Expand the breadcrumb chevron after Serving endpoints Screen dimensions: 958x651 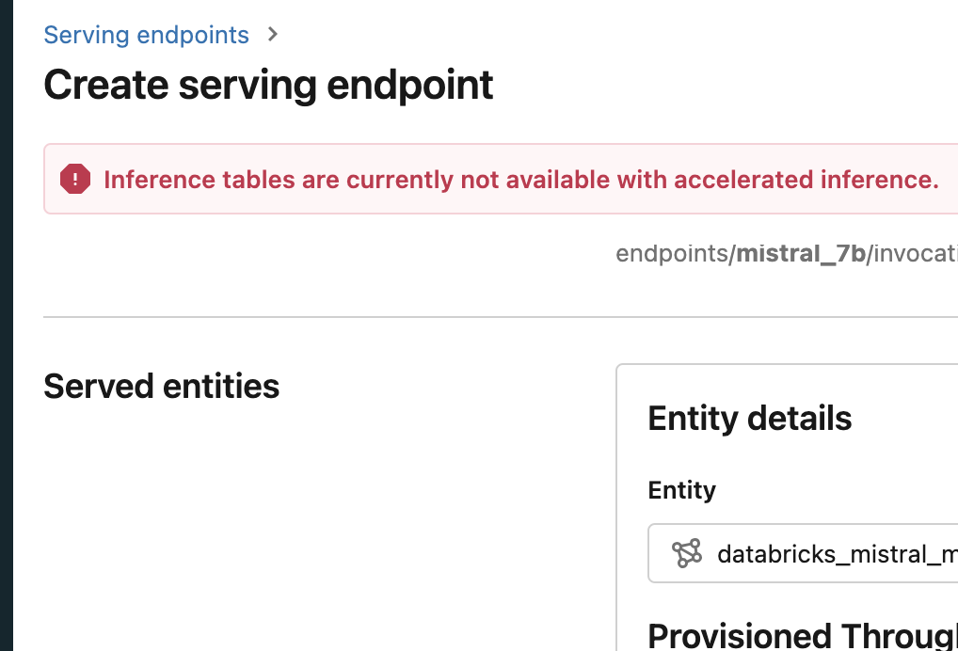[271, 34]
